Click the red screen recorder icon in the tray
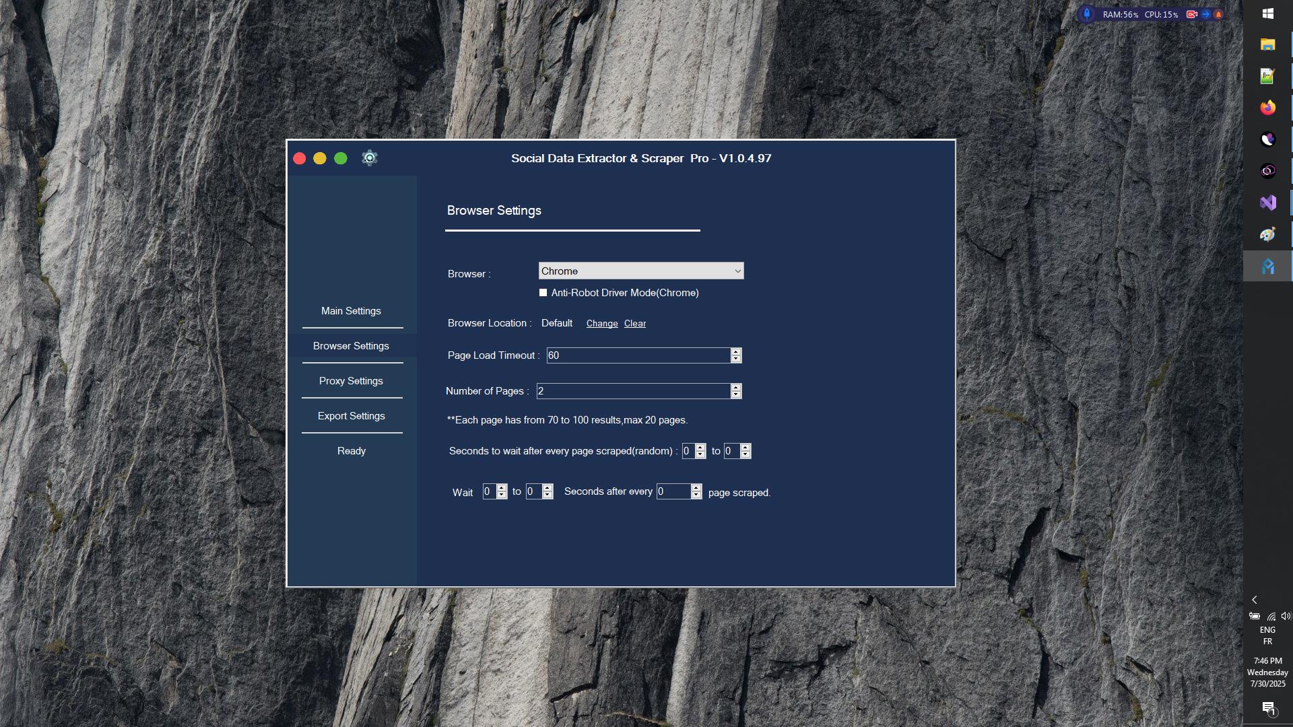The height and width of the screenshot is (727, 1293). 1192,13
